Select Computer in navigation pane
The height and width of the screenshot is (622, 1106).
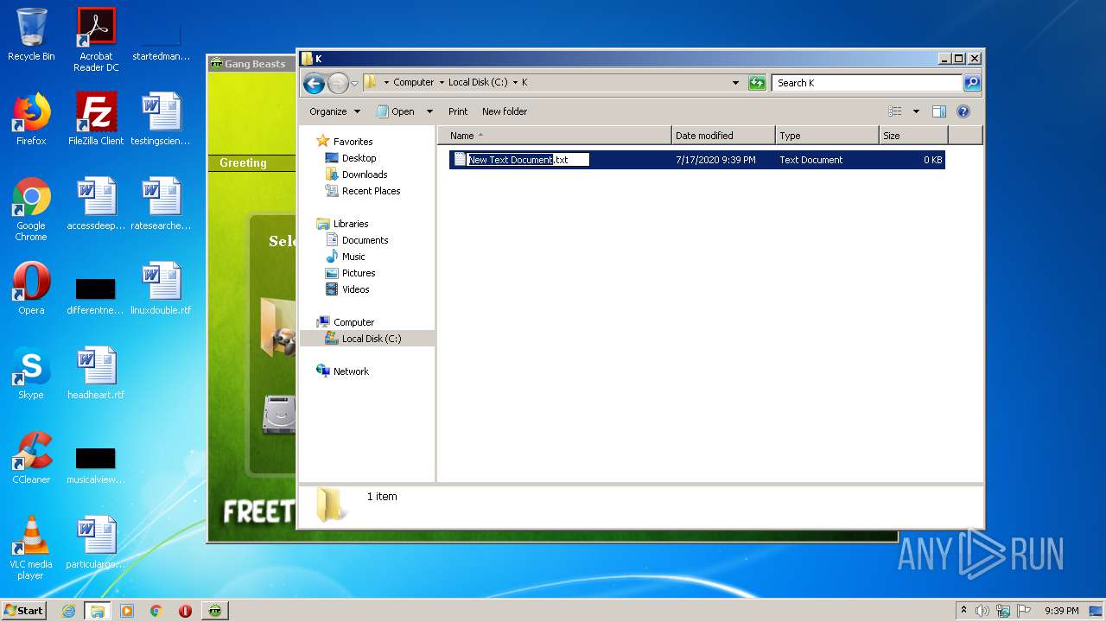point(346,322)
